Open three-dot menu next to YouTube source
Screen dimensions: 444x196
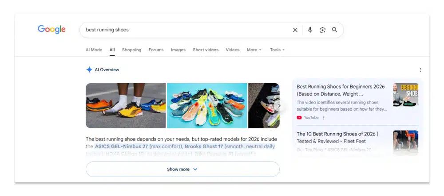(x=324, y=118)
